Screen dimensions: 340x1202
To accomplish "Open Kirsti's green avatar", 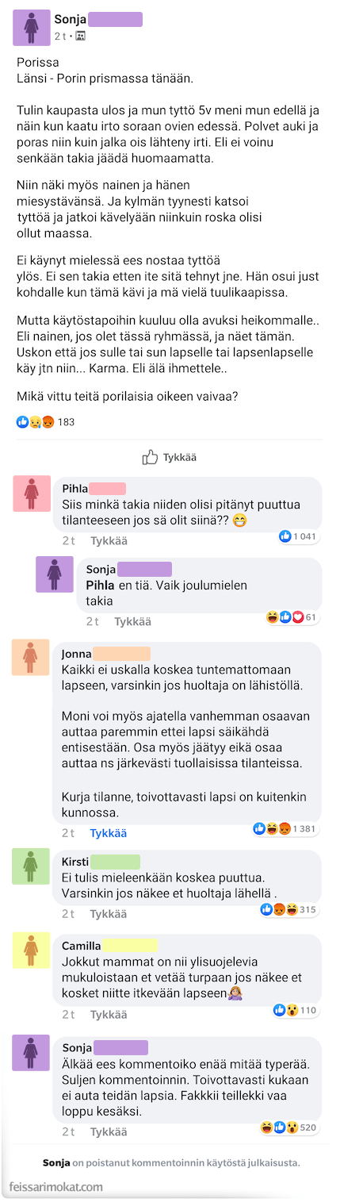I will coord(31,866).
